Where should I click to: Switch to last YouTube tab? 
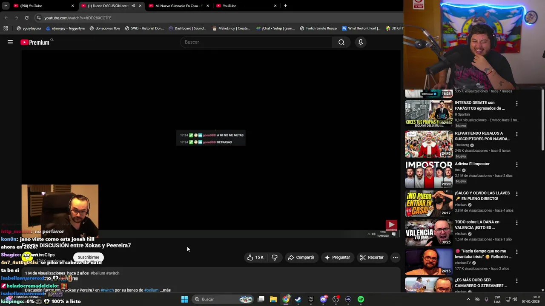pyautogui.click(x=246, y=6)
